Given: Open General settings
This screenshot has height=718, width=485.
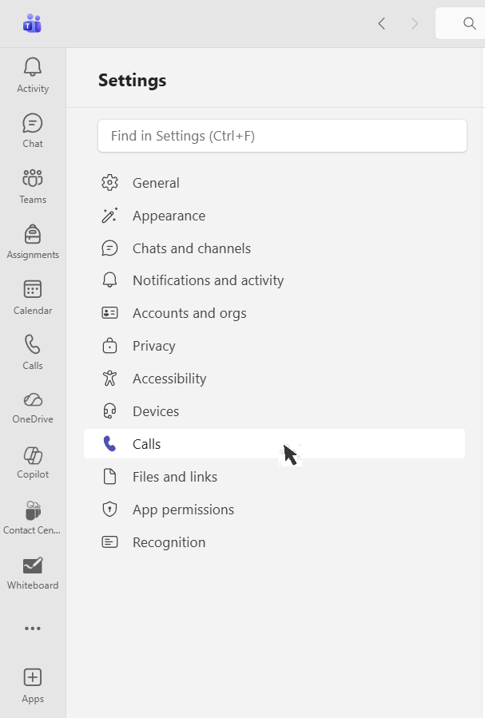Looking at the screenshot, I should (274, 183).
